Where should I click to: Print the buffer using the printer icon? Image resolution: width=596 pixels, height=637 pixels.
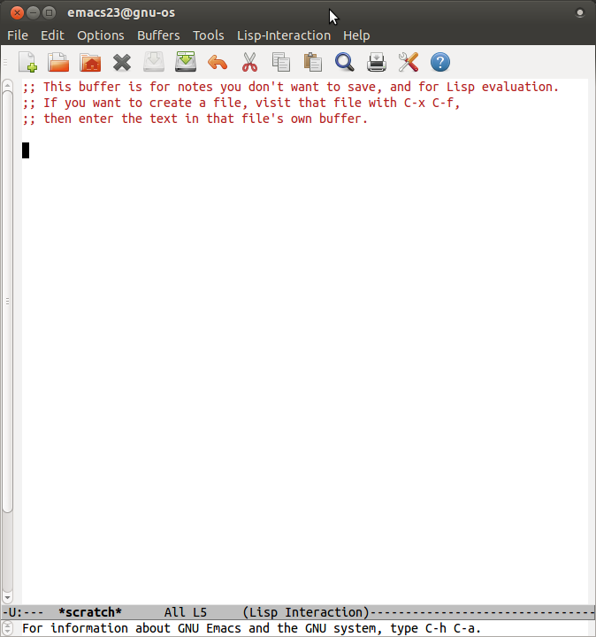(377, 62)
